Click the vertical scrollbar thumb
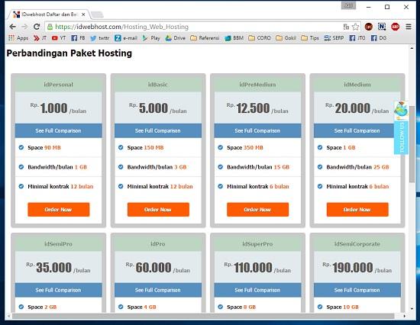Viewport: 420px width, 325px height. [x=412, y=144]
